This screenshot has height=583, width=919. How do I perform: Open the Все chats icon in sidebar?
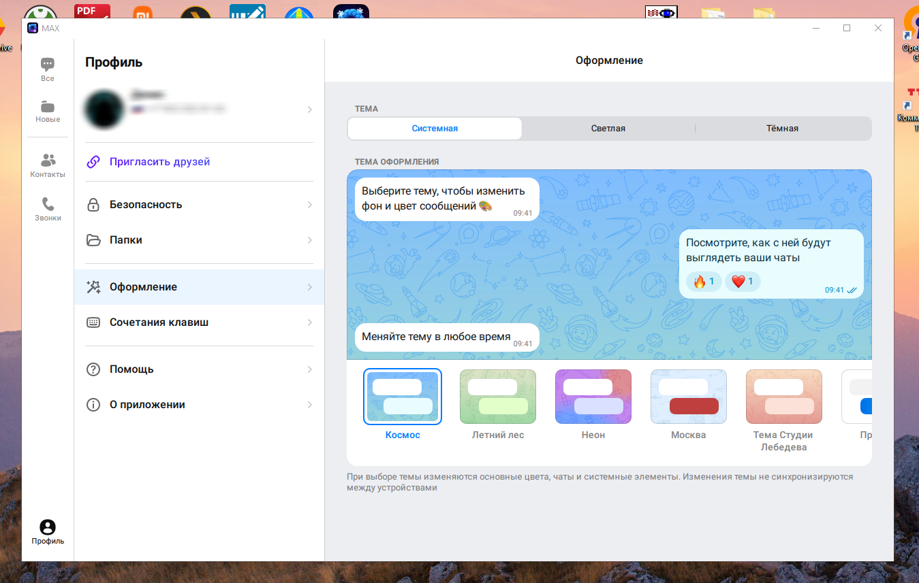point(48,65)
